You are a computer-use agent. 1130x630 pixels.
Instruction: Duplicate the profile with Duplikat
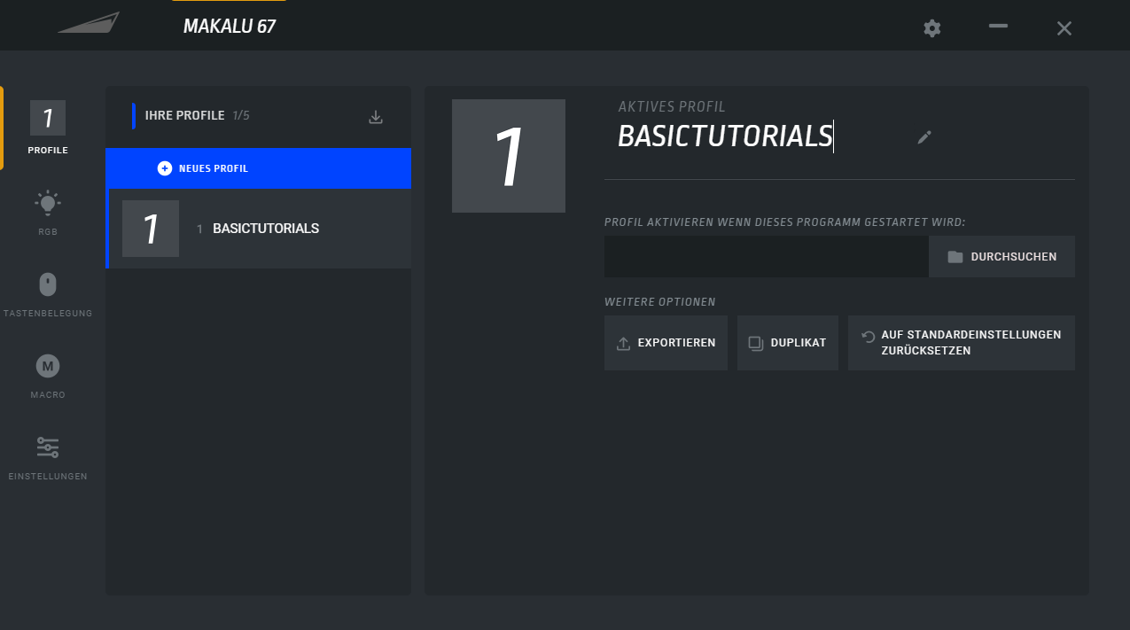787,343
